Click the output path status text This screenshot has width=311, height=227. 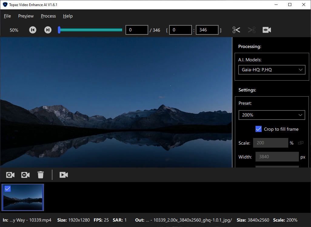pos(183,220)
